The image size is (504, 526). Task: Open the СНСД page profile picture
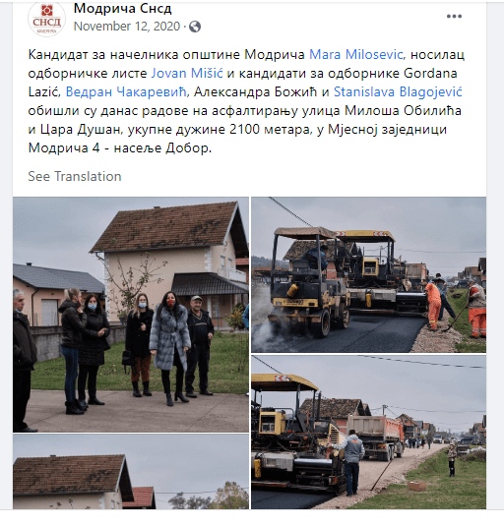(46, 19)
